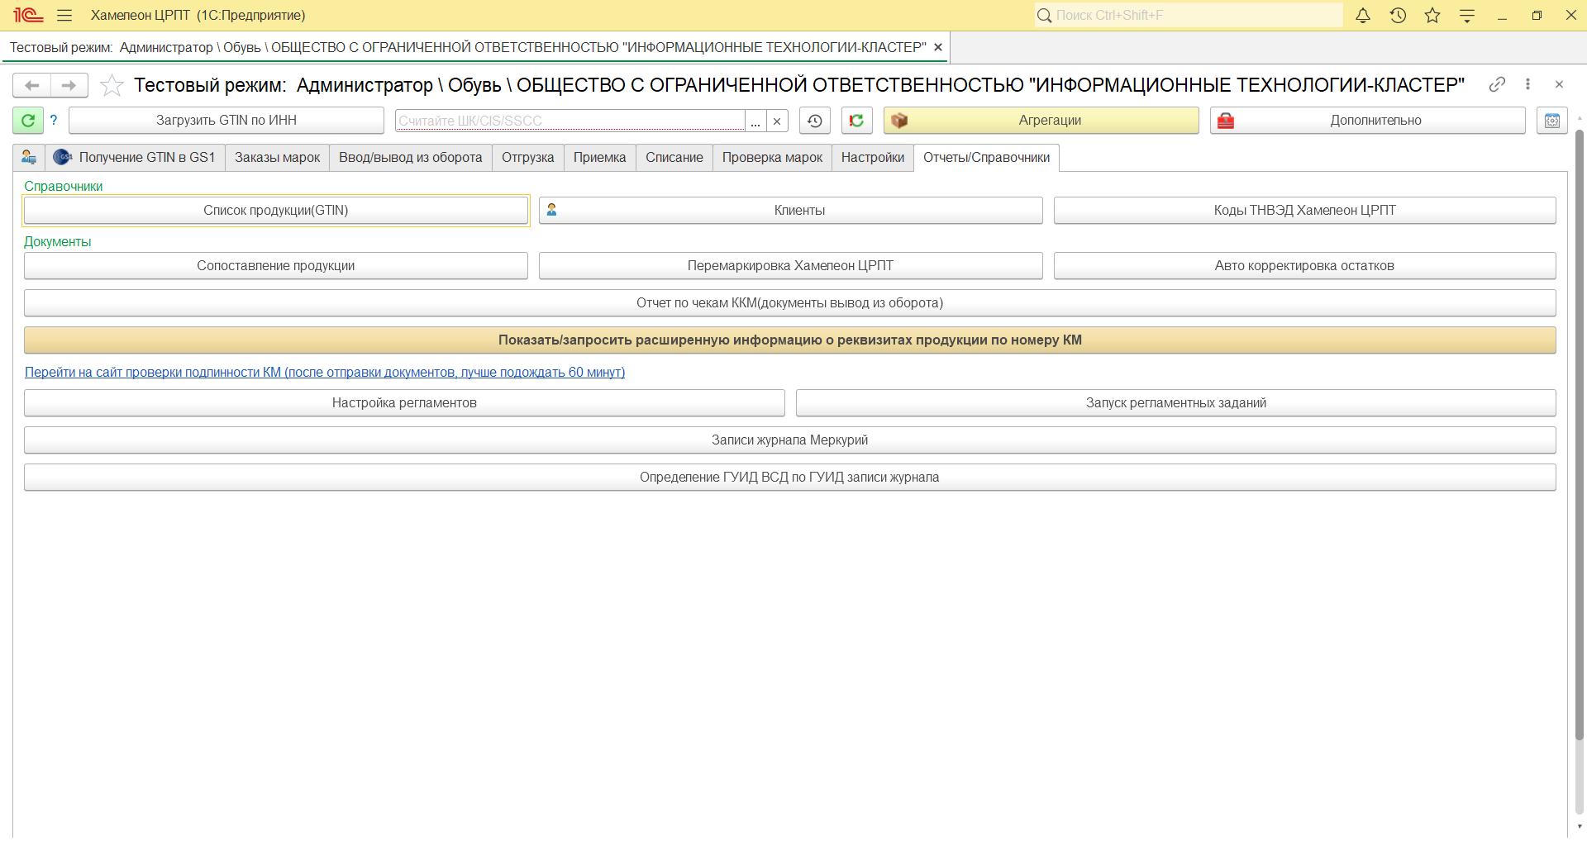Close the current form with X
The image size is (1587, 851).
click(1559, 84)
